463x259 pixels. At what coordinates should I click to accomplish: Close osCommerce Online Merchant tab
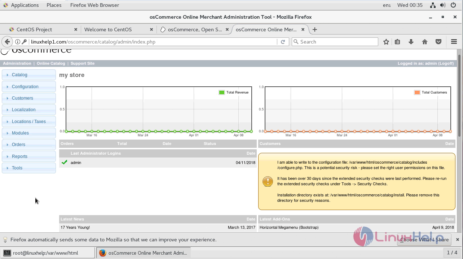pyautogui.click(x=303, y=29)
